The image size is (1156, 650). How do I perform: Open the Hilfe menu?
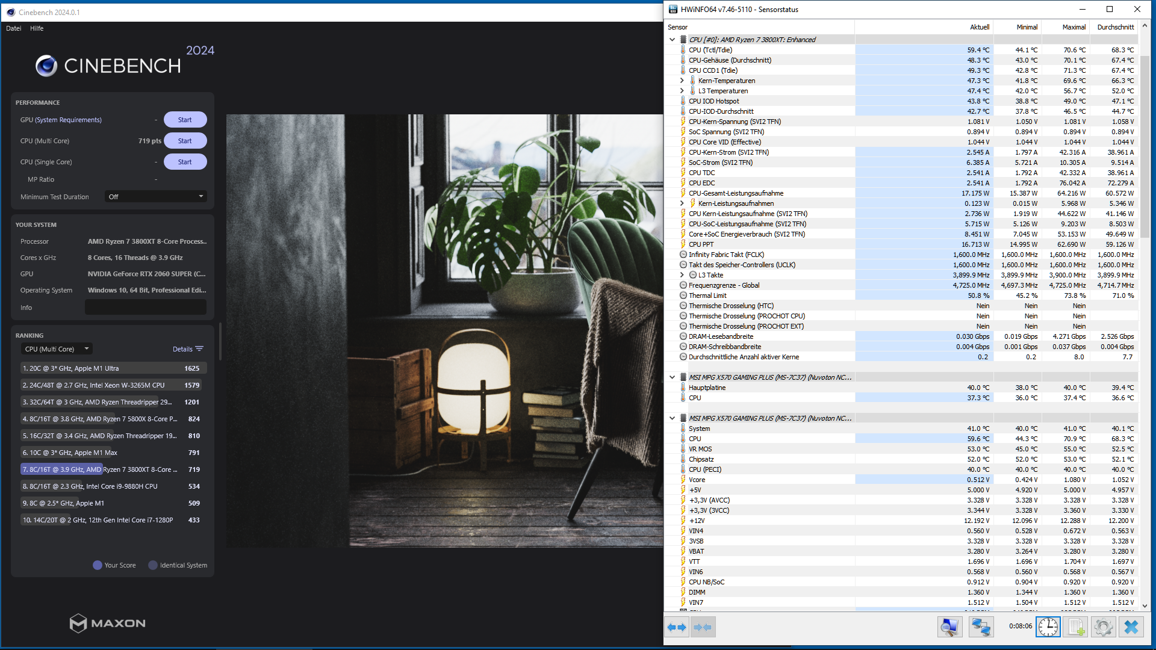[37, 28]
